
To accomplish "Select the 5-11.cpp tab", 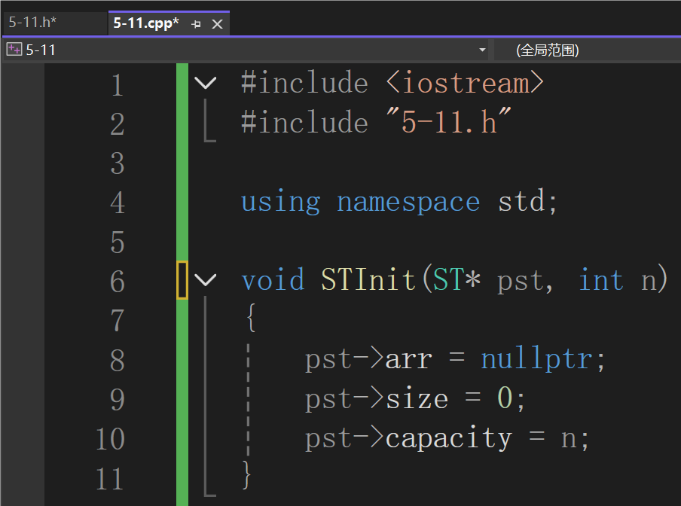I will tap(146, 23).
